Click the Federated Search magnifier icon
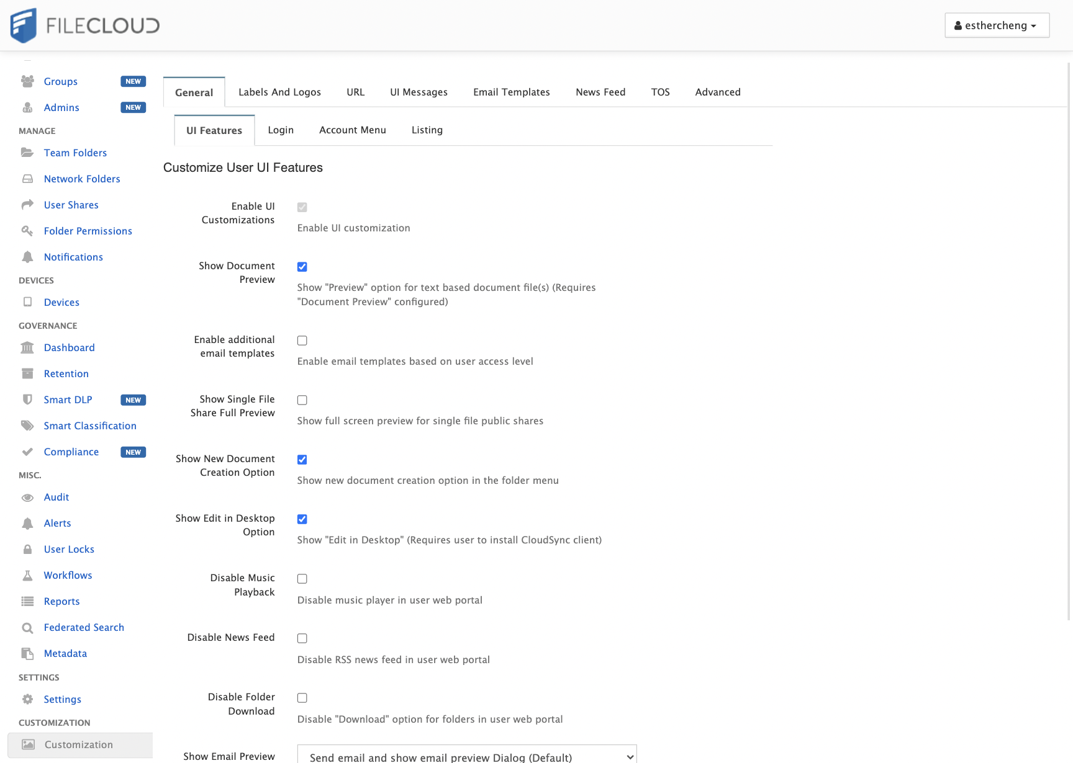The image size is (1073, 763). point(27,628)
